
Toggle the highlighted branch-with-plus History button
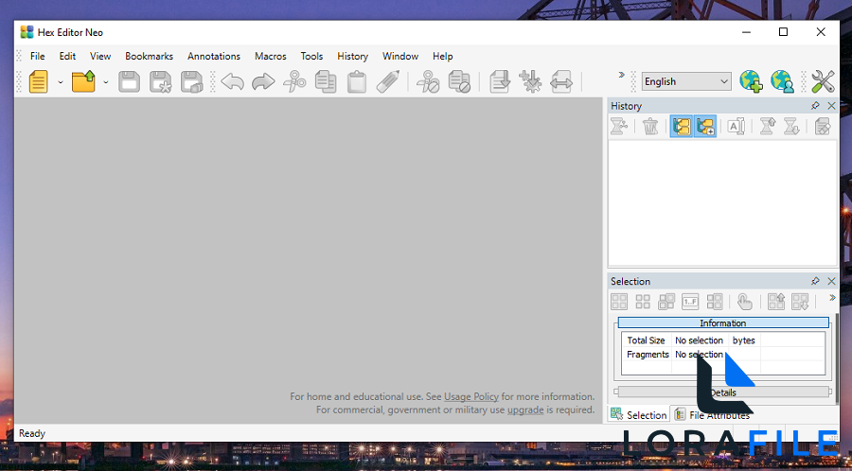pos(705,127)
